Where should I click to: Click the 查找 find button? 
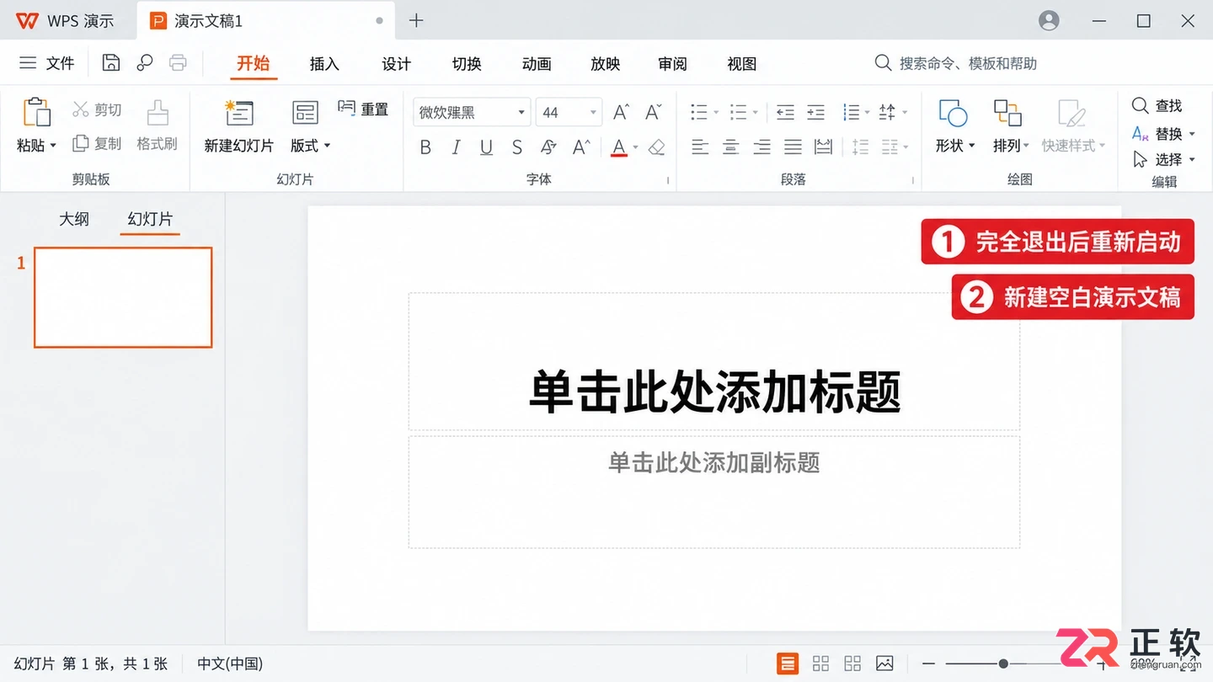[x=1157, y=105]
